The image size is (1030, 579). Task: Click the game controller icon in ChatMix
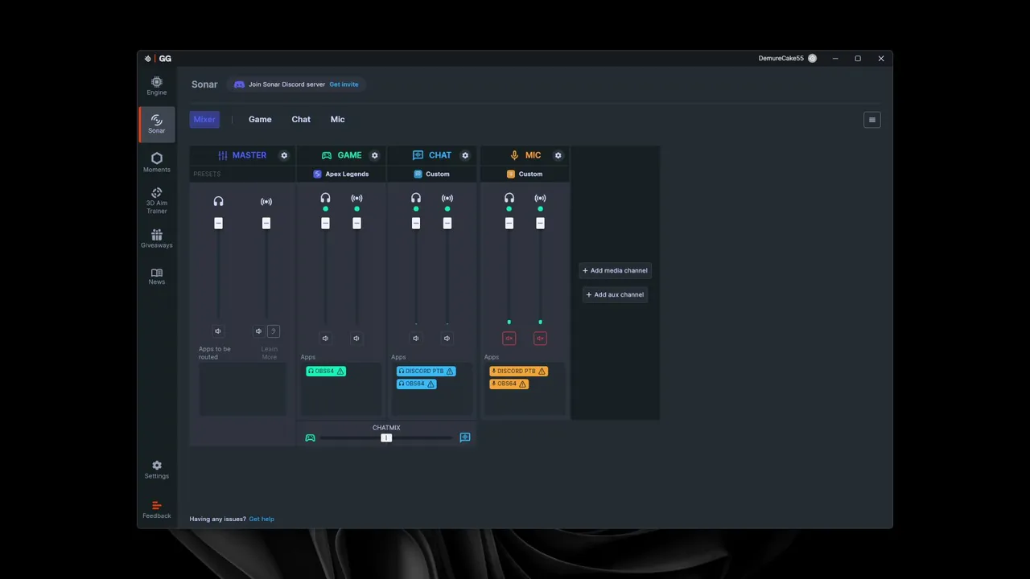click(310, 437)
